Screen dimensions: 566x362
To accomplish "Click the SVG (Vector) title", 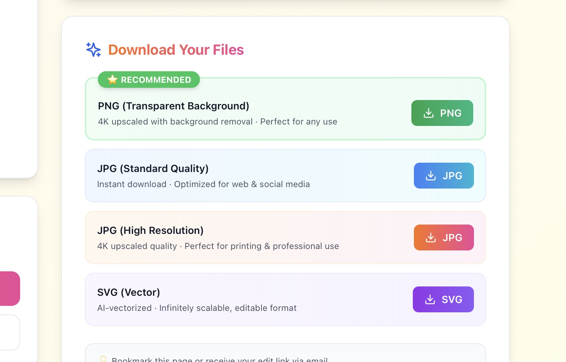I will (x=129, y=292).
